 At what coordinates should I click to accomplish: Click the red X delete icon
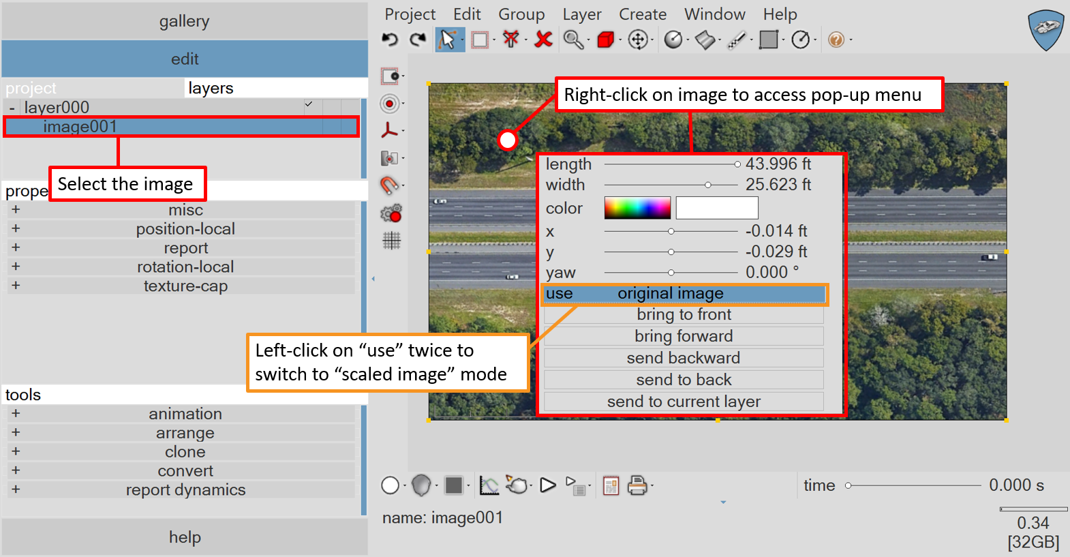coord(543,40)
